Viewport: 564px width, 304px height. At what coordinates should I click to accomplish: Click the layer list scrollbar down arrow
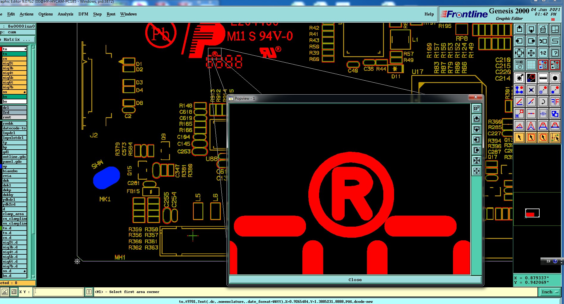coord(33,277)
